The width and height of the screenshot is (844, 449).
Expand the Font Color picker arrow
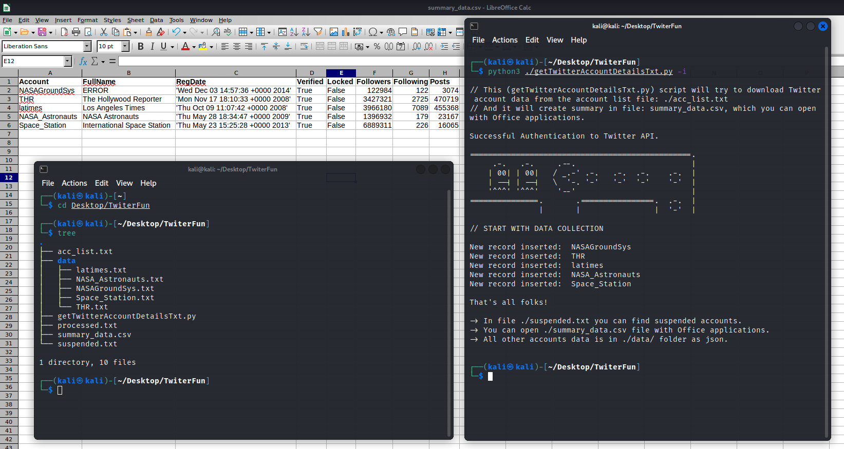coord(194,47)
